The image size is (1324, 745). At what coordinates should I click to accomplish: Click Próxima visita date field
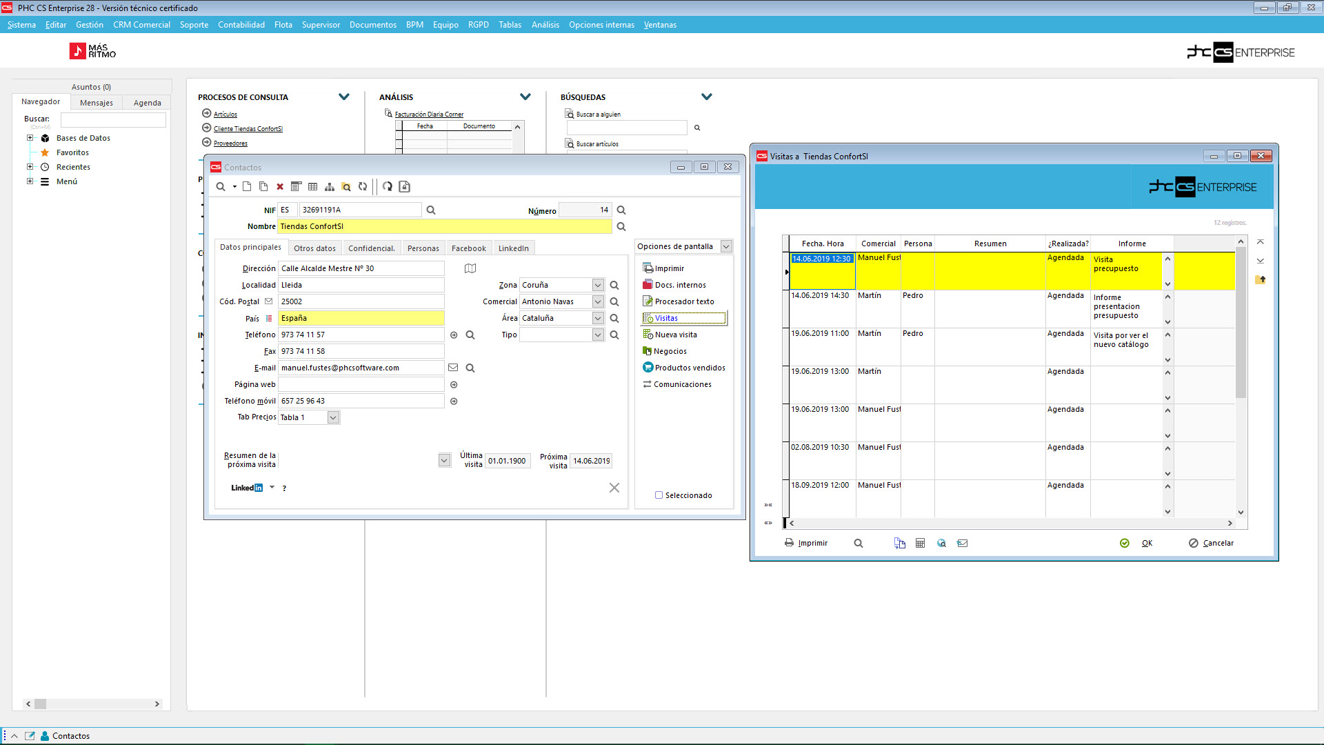click(591, 461)
